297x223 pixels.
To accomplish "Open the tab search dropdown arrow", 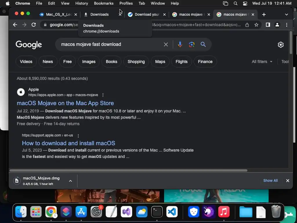I will (286, 15).
